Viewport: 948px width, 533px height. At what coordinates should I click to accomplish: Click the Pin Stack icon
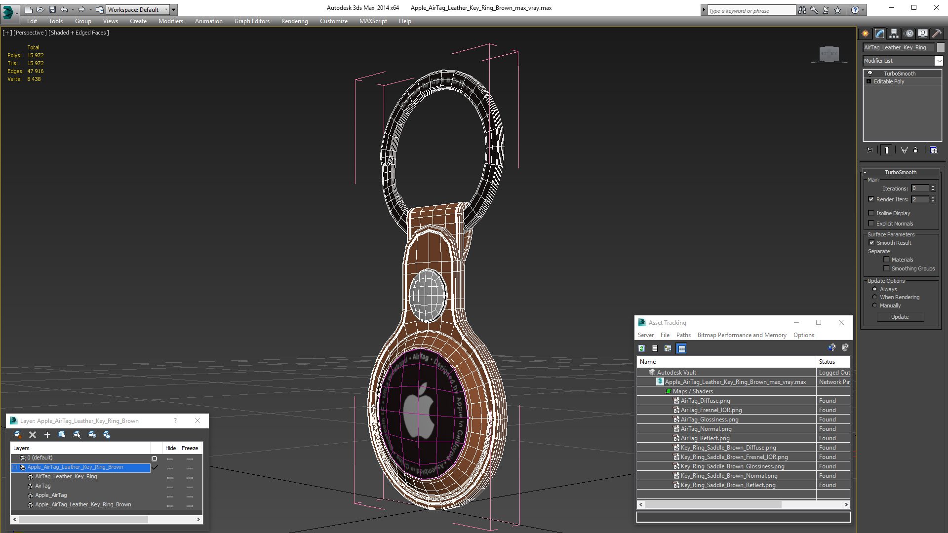[x=869, y=150]
